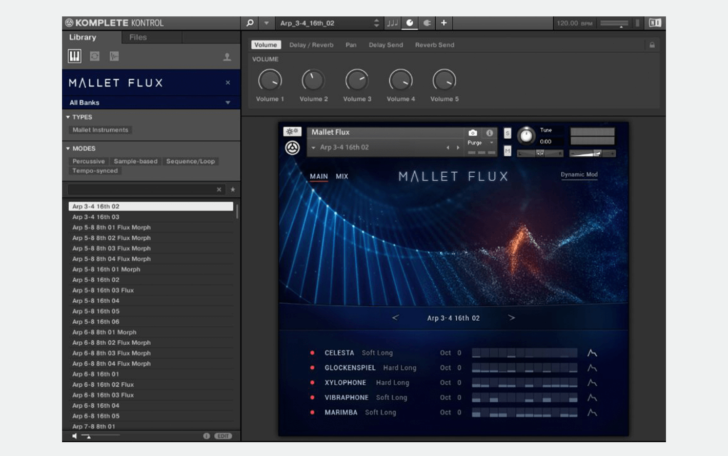Switch to the MIX page in Mallet Flux
The height and width of the screenshot is (456, 728).
pos(342,177)
